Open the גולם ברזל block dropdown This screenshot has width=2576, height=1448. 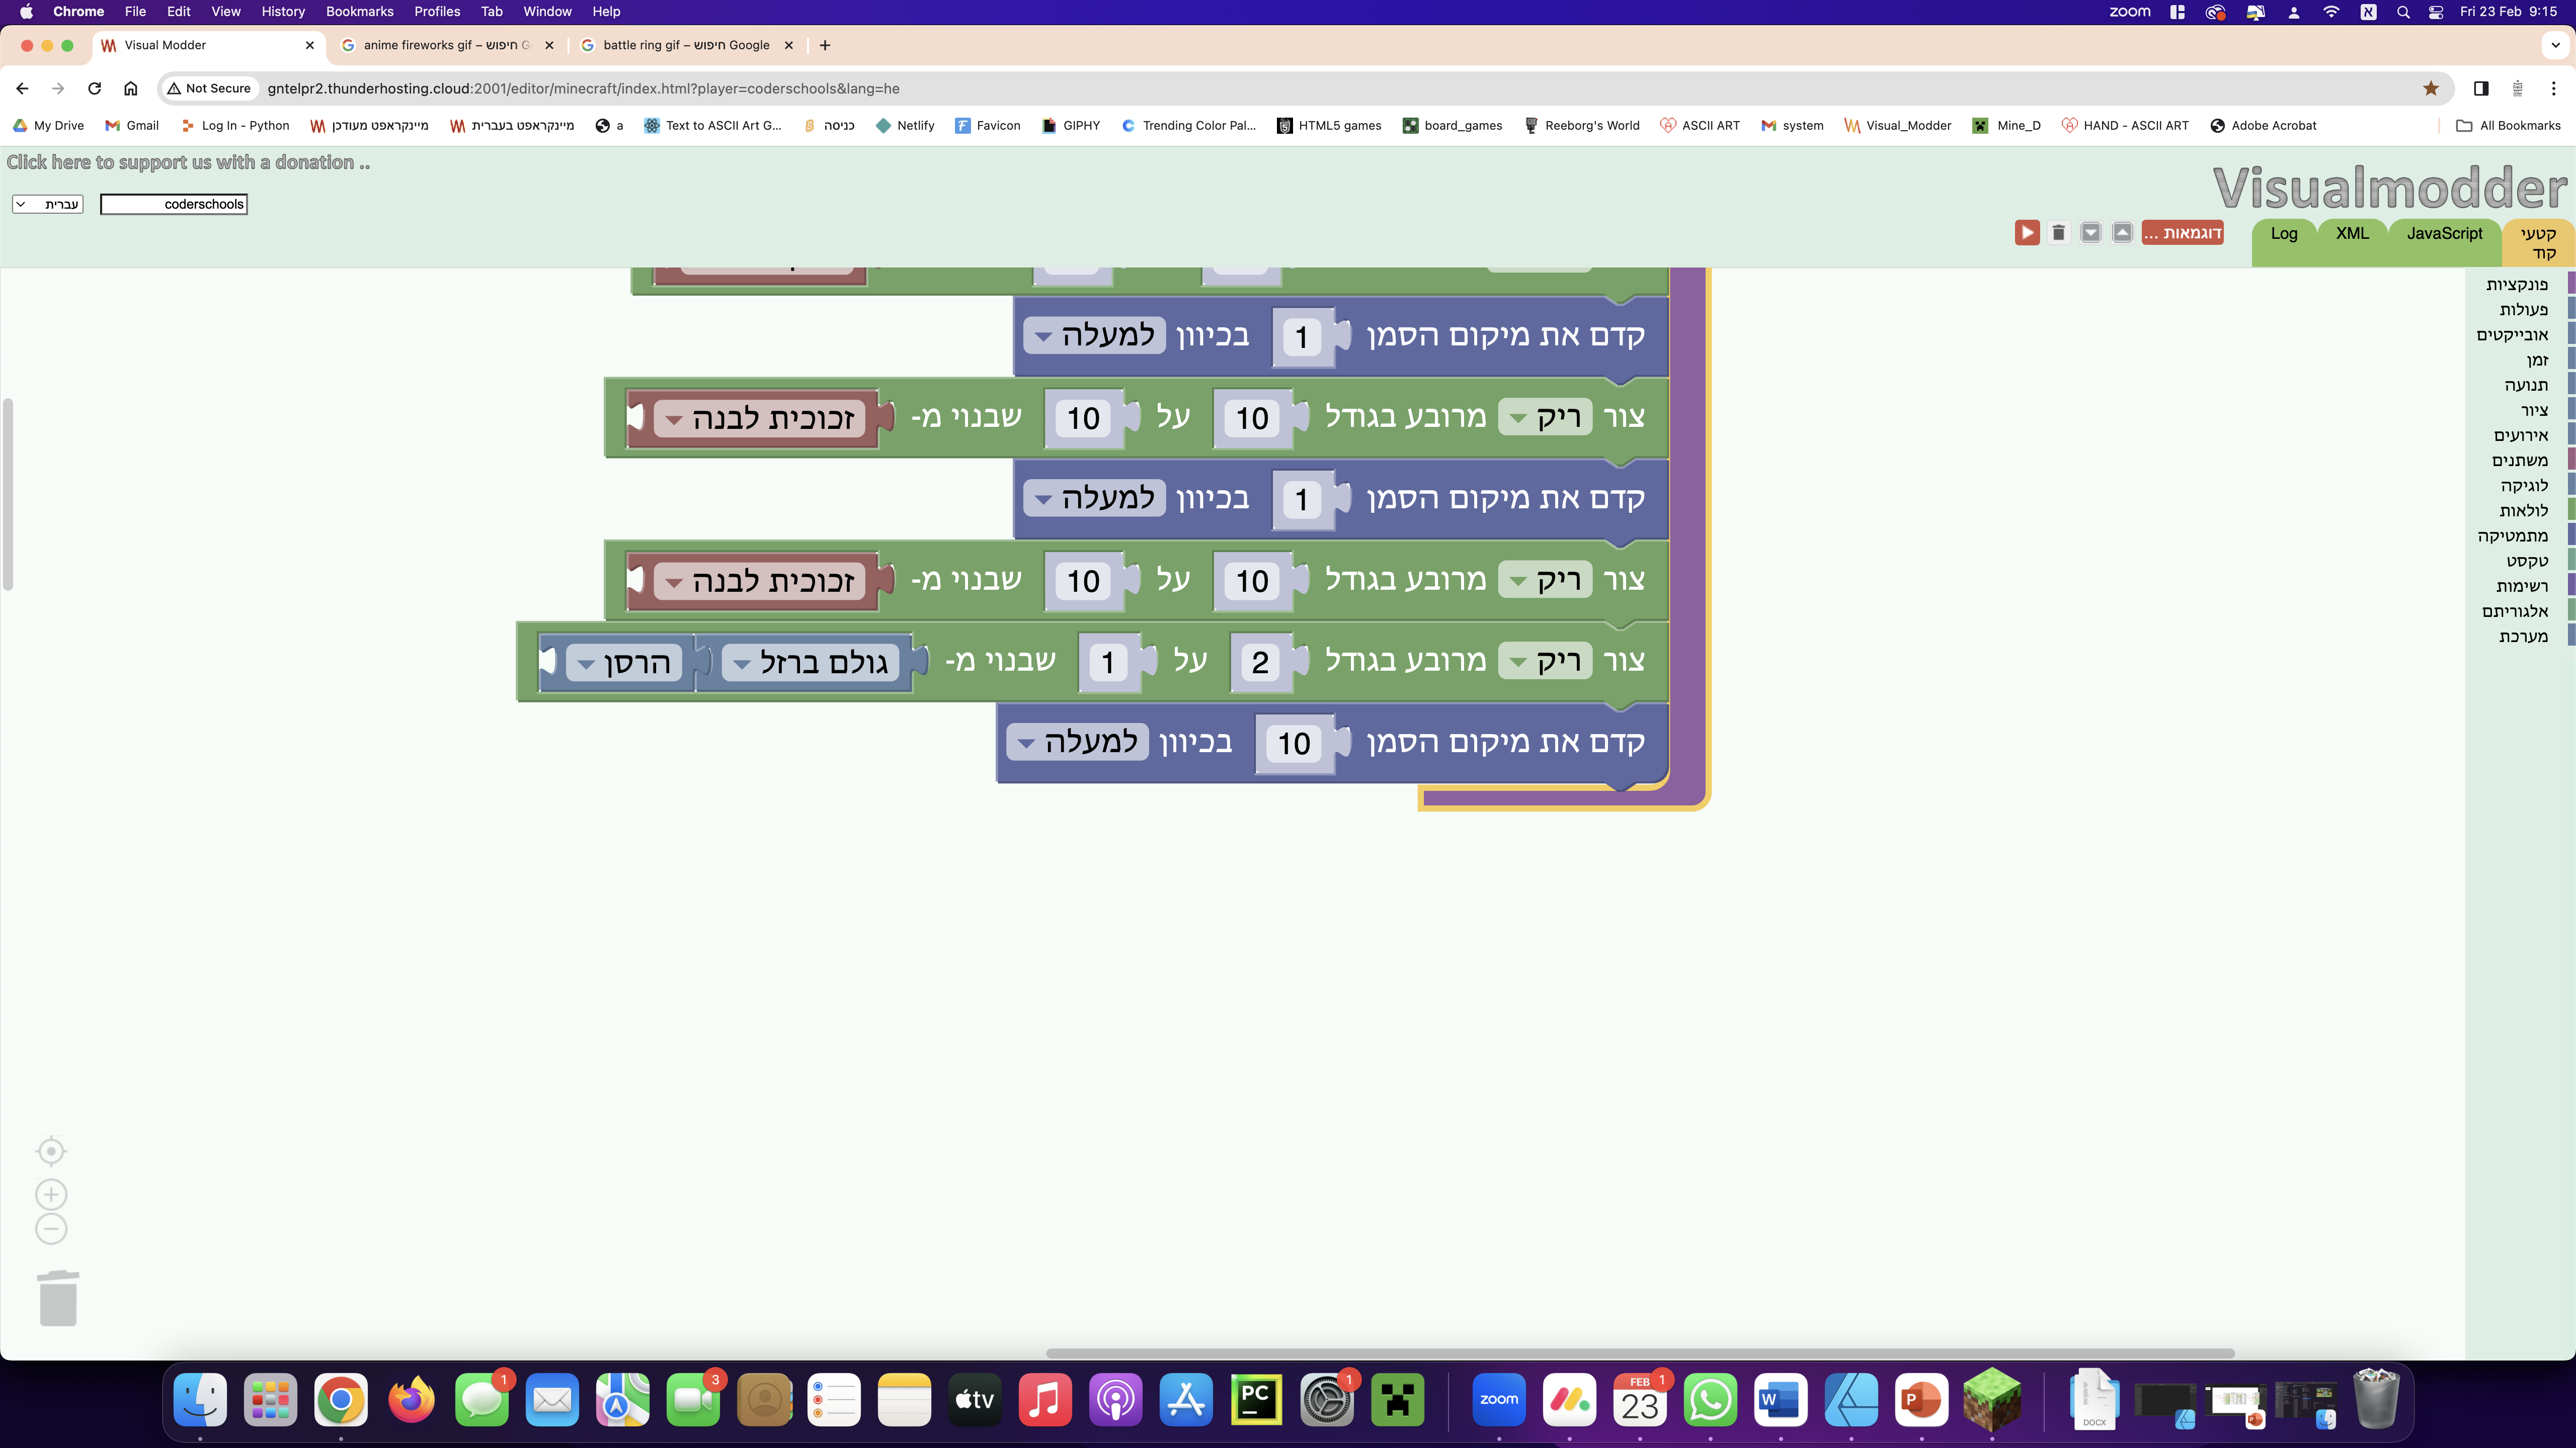tap(810, 663)
